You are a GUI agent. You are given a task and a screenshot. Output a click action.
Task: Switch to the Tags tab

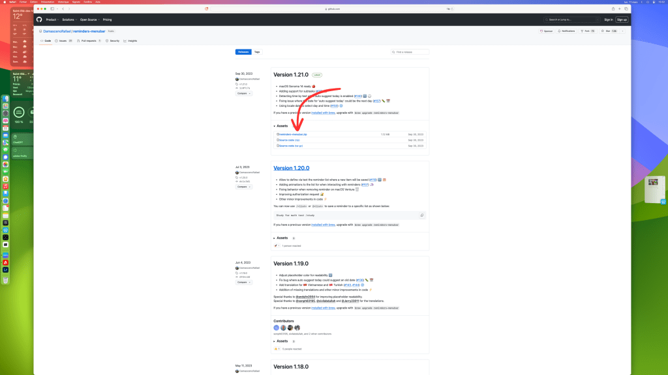[256, 51]
